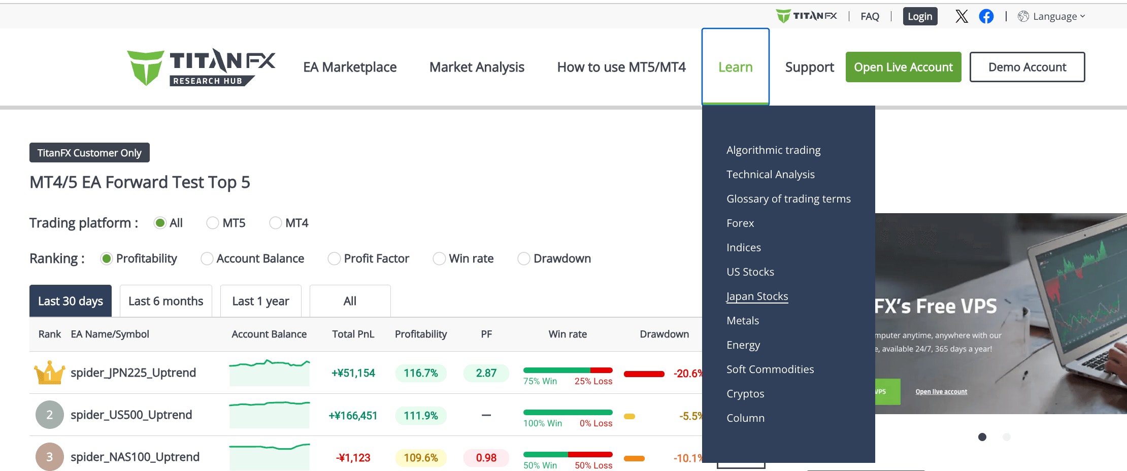Click the Open Live Account button
This screenshot has height=471, width=1127.
903,67
